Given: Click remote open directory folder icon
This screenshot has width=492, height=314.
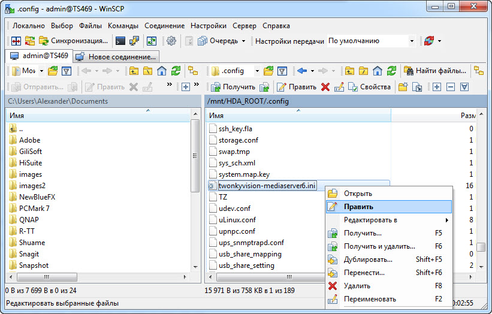Looking at the screenshot, I should pyautogui.click(x=268, y=71).
